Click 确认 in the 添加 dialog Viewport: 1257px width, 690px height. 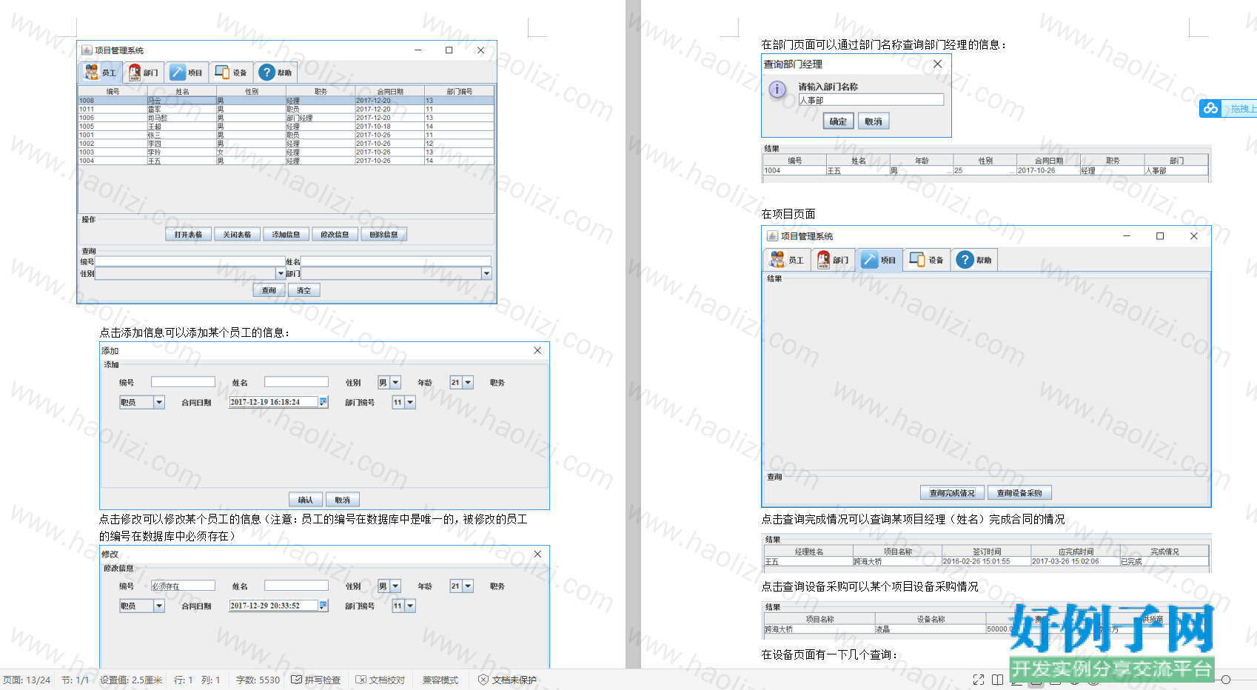click(x=305, y=500)
